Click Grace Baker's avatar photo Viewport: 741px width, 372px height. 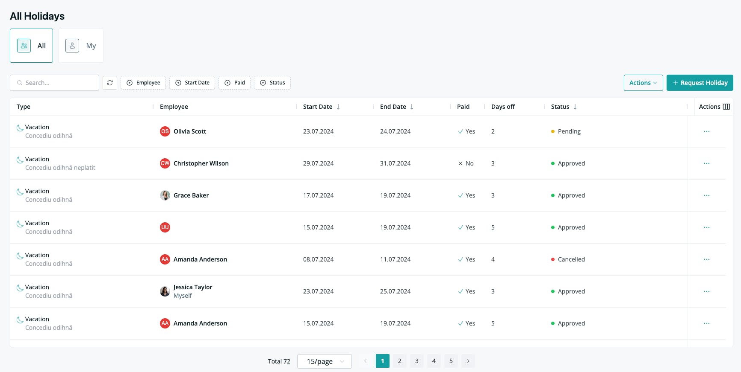[165, 195]
